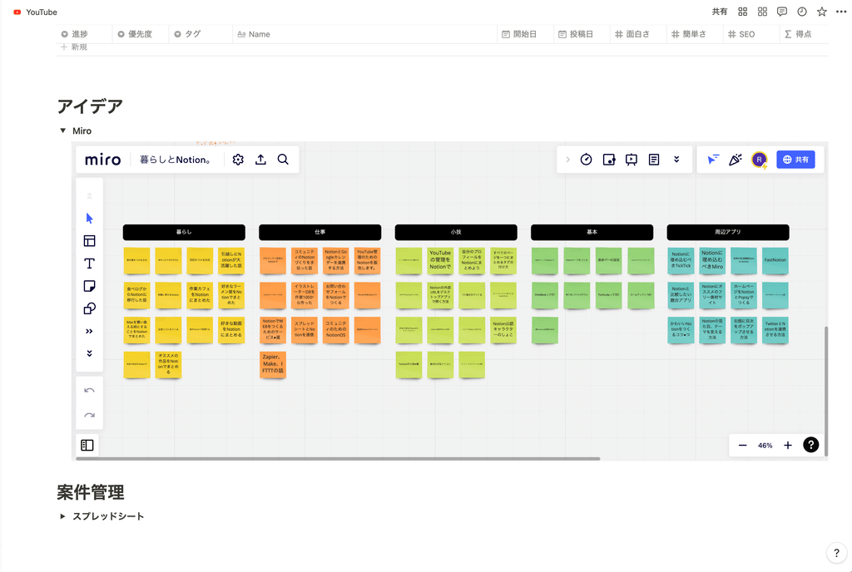This screenshot has height=572, width=852.
Task: Undo last action in Miro
Action: coord(90,391)
